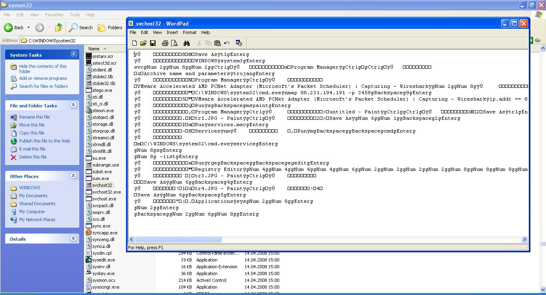Screen dimensions: 546x295
Task: Sort files by Name column header
Action: pos(105,49)
